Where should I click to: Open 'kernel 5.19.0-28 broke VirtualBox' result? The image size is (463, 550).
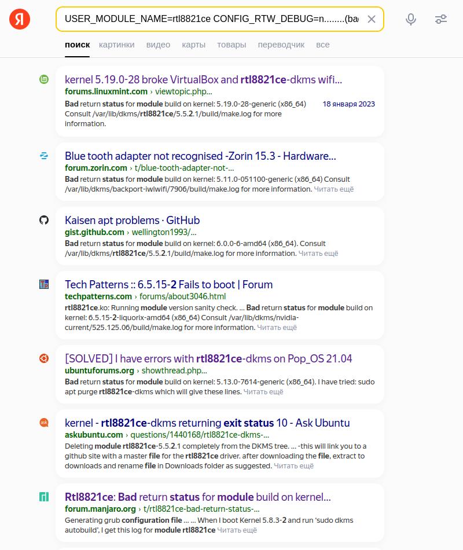pos(204,80)
